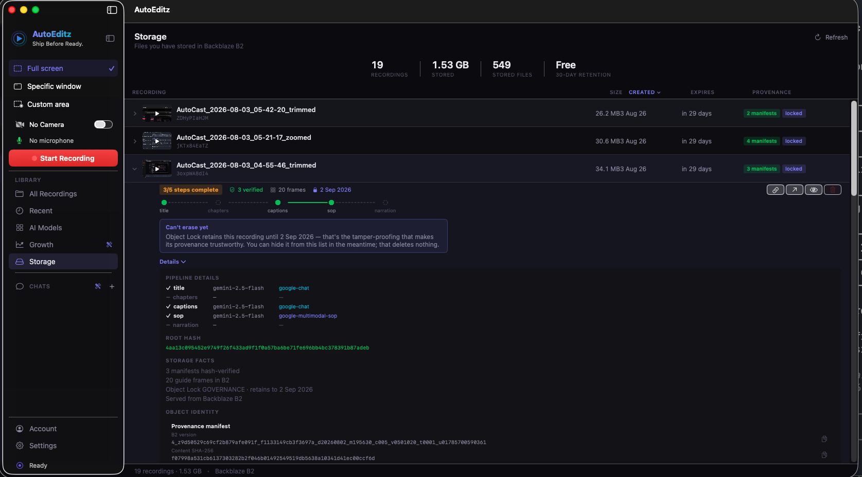Click the google-chat link in captions row
This screenshot has height=477, width=862.
(x=294, y=307)
